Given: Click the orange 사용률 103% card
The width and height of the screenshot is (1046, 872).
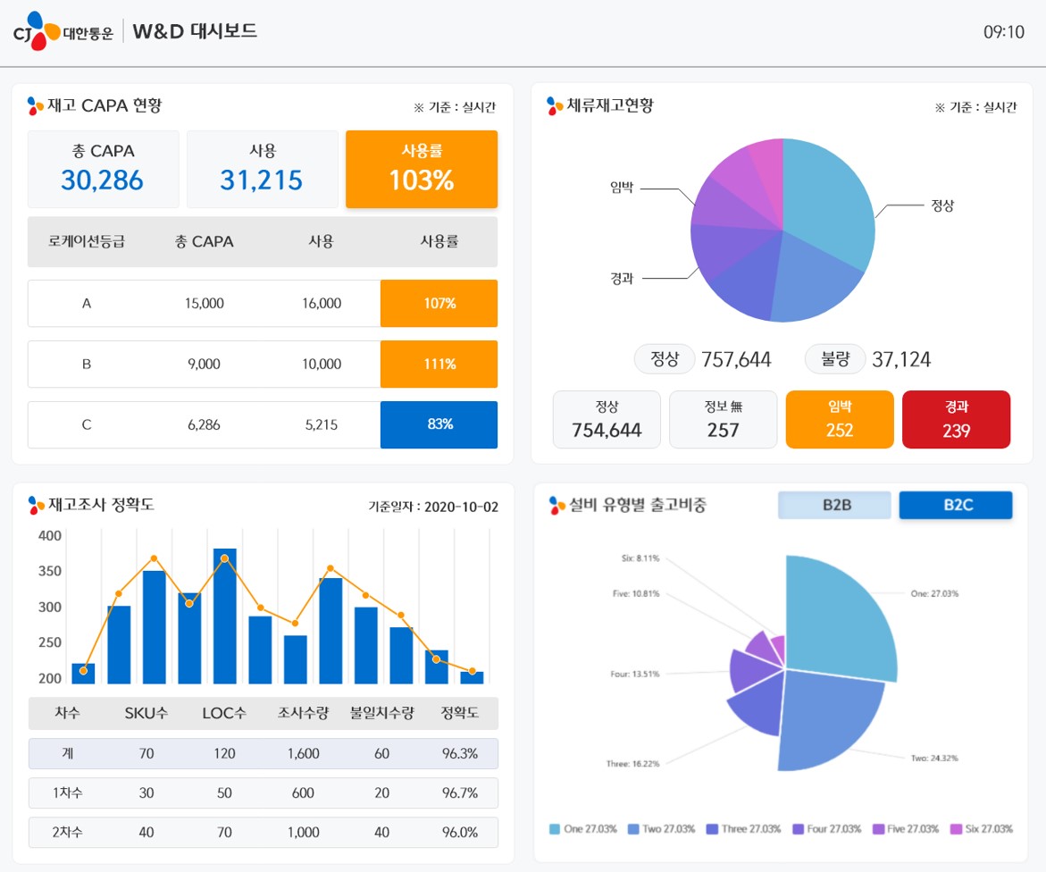Looking at the screenshot, I should [x=422, y=169].
